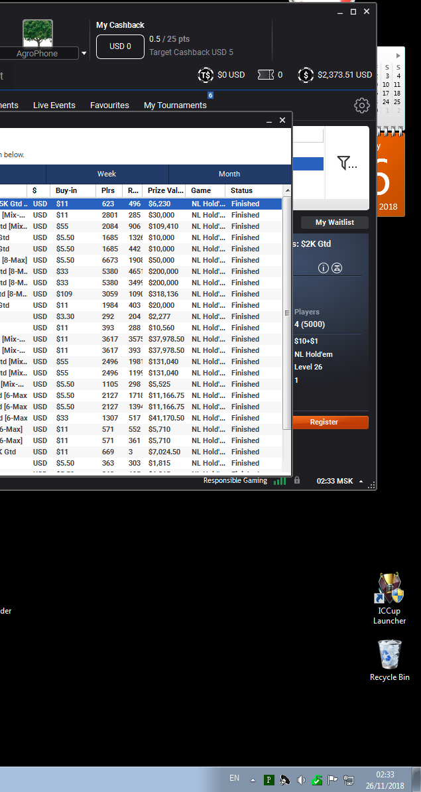Sort by the Prize Val... column header
Viewport: 421px width, 792px height.
pyautogui.click(x=164, y=190)
